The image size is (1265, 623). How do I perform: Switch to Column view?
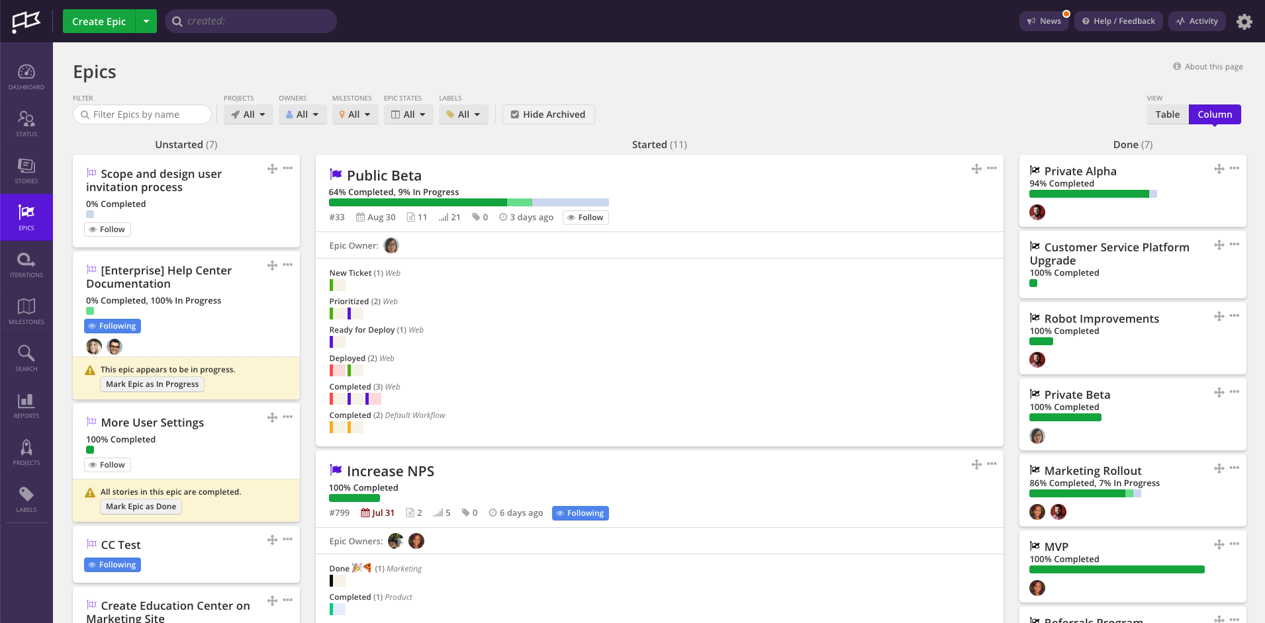pyautogui.click(x=1215, y=114)
